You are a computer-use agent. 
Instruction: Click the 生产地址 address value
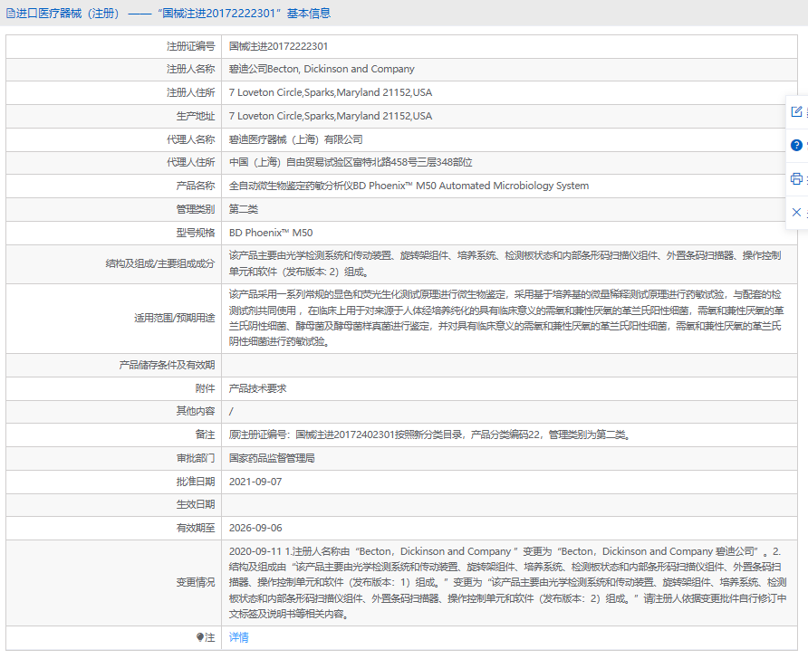click(x=331, y=116)
